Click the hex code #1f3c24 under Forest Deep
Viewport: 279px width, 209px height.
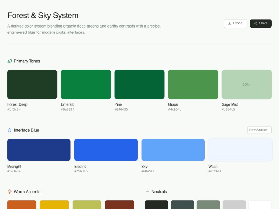click(15, 109)
